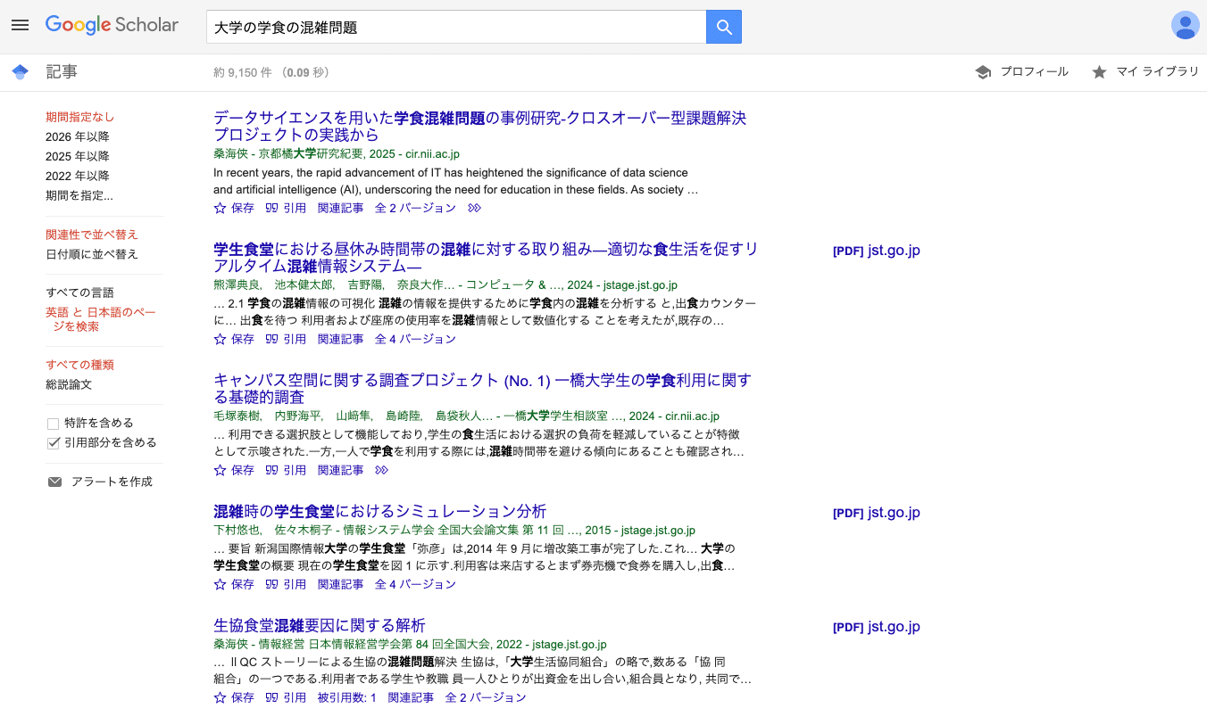The width and height of the screenshot is (1207, 725).
Task: Select 期間指定なし time filter
Action: pos(80,117)
